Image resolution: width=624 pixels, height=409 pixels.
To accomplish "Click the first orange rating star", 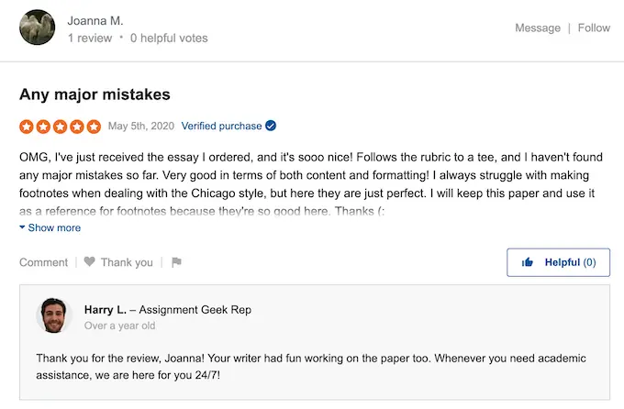I will [28, 127].
